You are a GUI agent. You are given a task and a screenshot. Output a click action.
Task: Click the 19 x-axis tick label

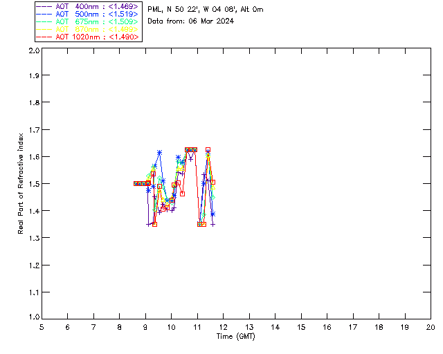(x=405, y=327)
